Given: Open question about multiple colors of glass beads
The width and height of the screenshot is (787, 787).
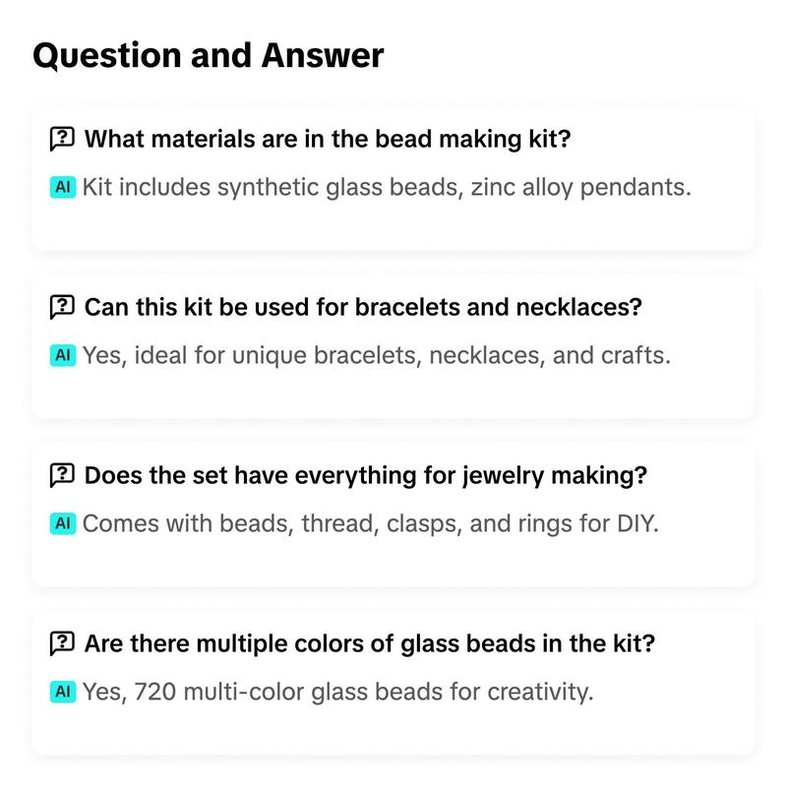Looking at the screenshot, I should [x=370, y=643].
